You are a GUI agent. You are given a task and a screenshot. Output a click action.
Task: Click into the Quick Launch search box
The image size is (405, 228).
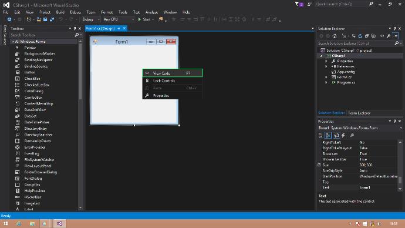pyautogui.click(x=342, y=4)
